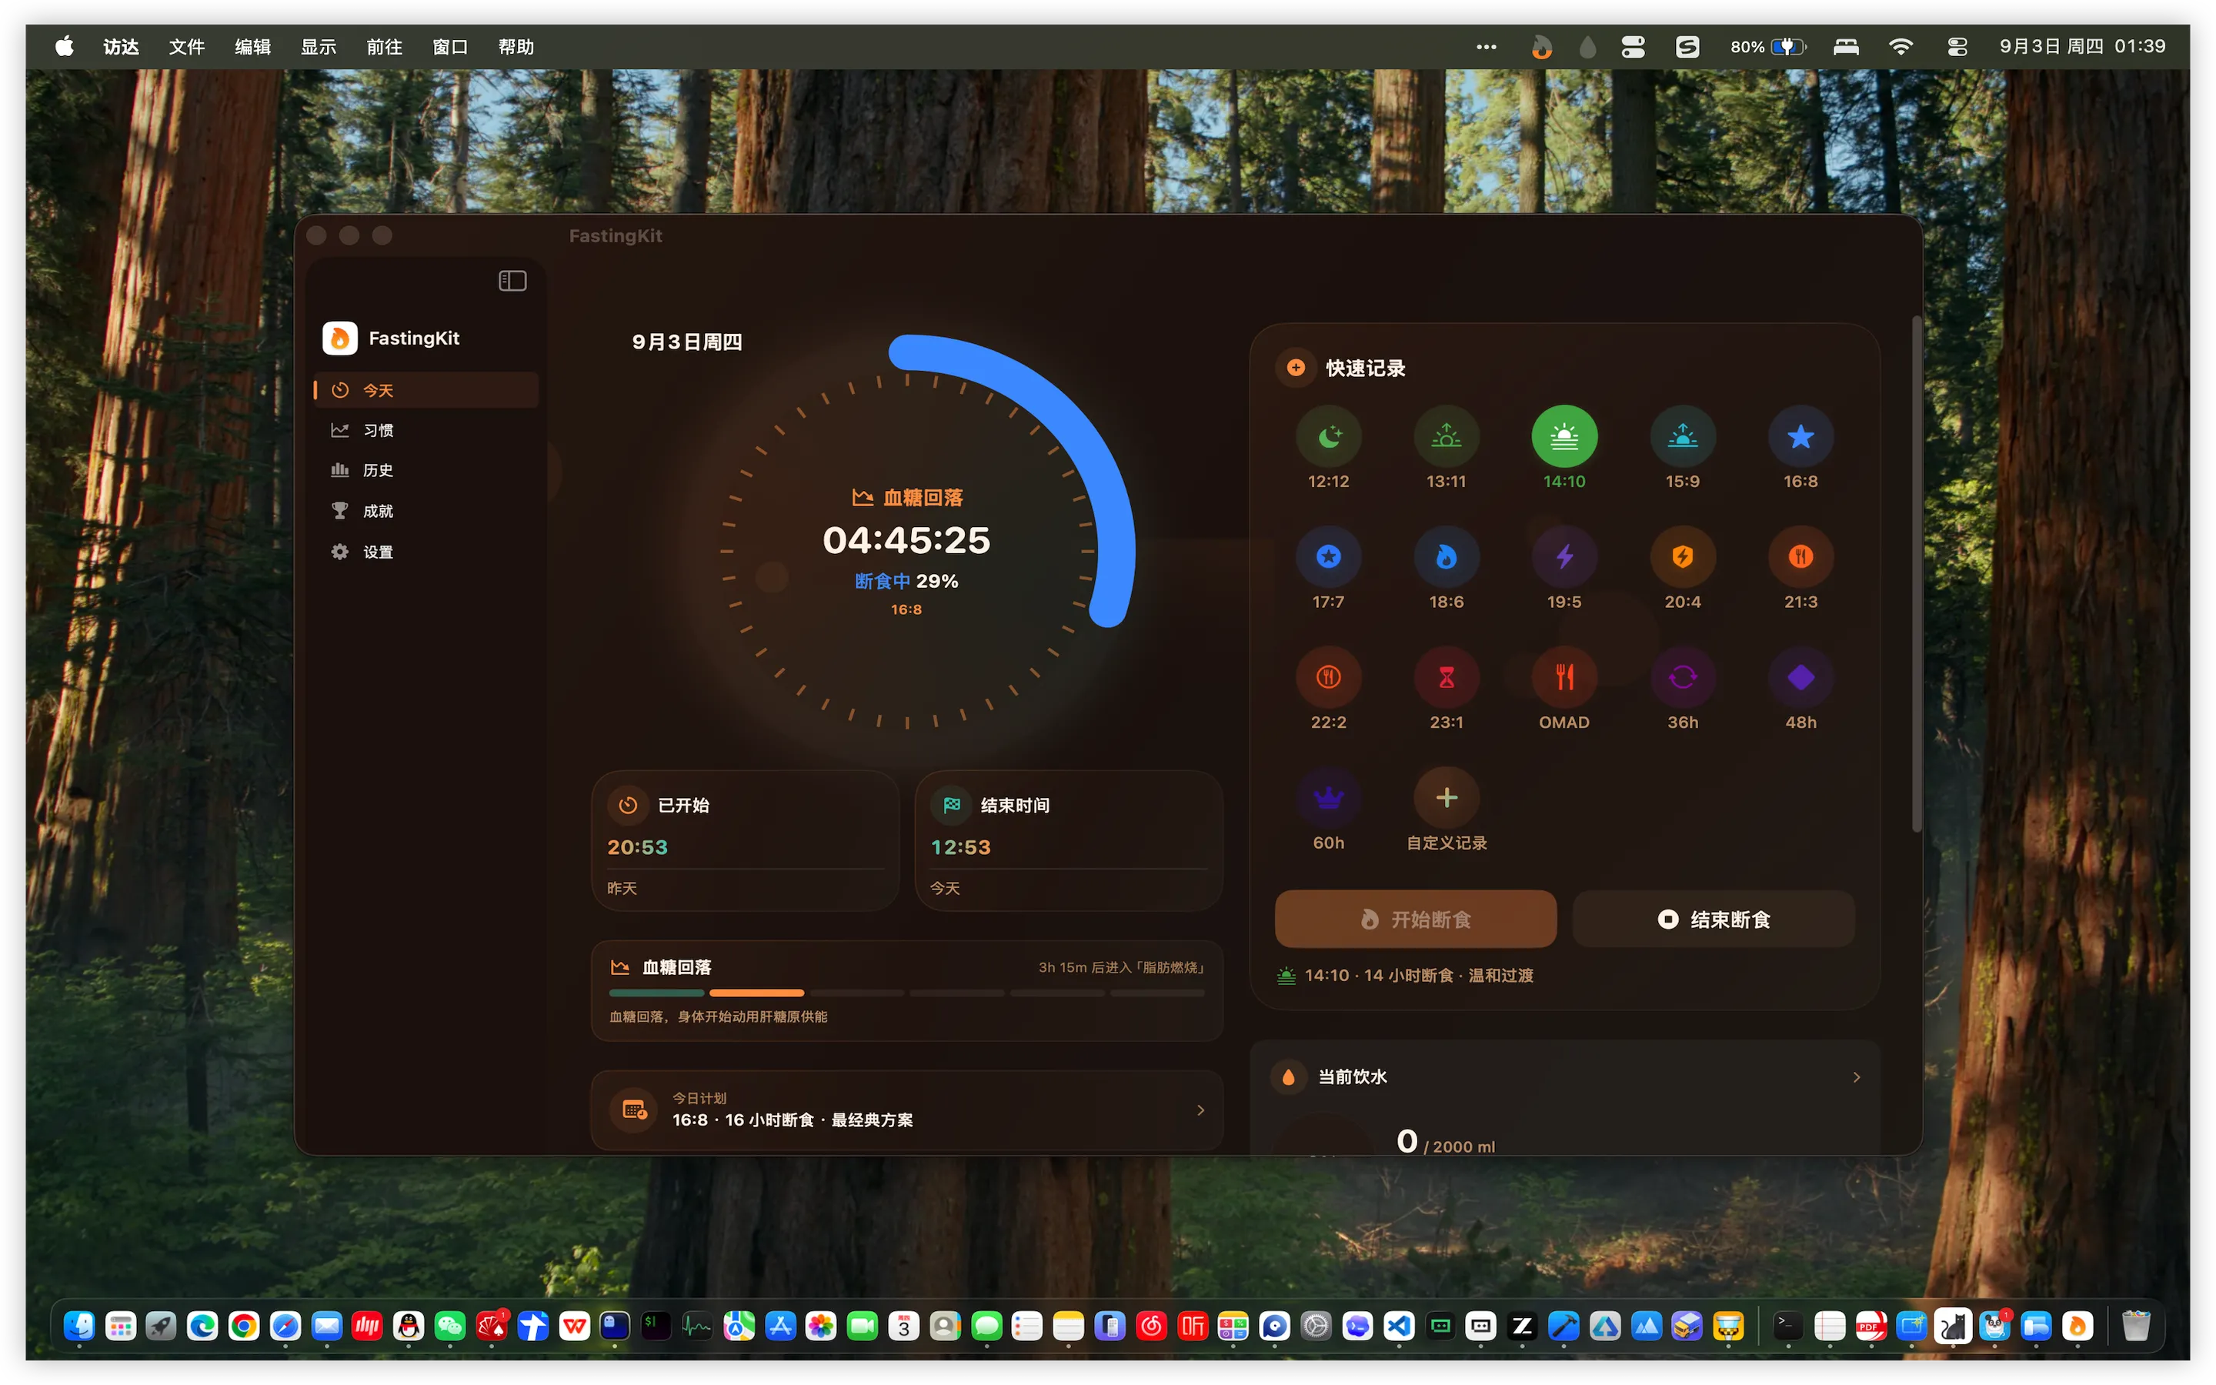Click the 结束时间 flag icon
The height and width of the screenshot is (1385, 2216).
point(951,805)
